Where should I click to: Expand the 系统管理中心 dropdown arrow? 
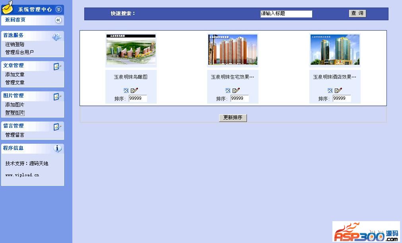[59, 10]
